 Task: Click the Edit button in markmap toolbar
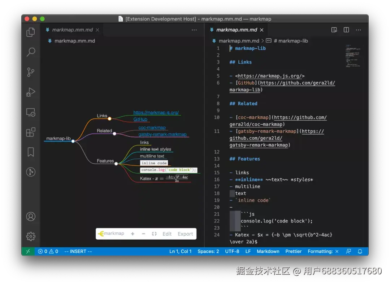pyautogui.click(x=167, y=234)
